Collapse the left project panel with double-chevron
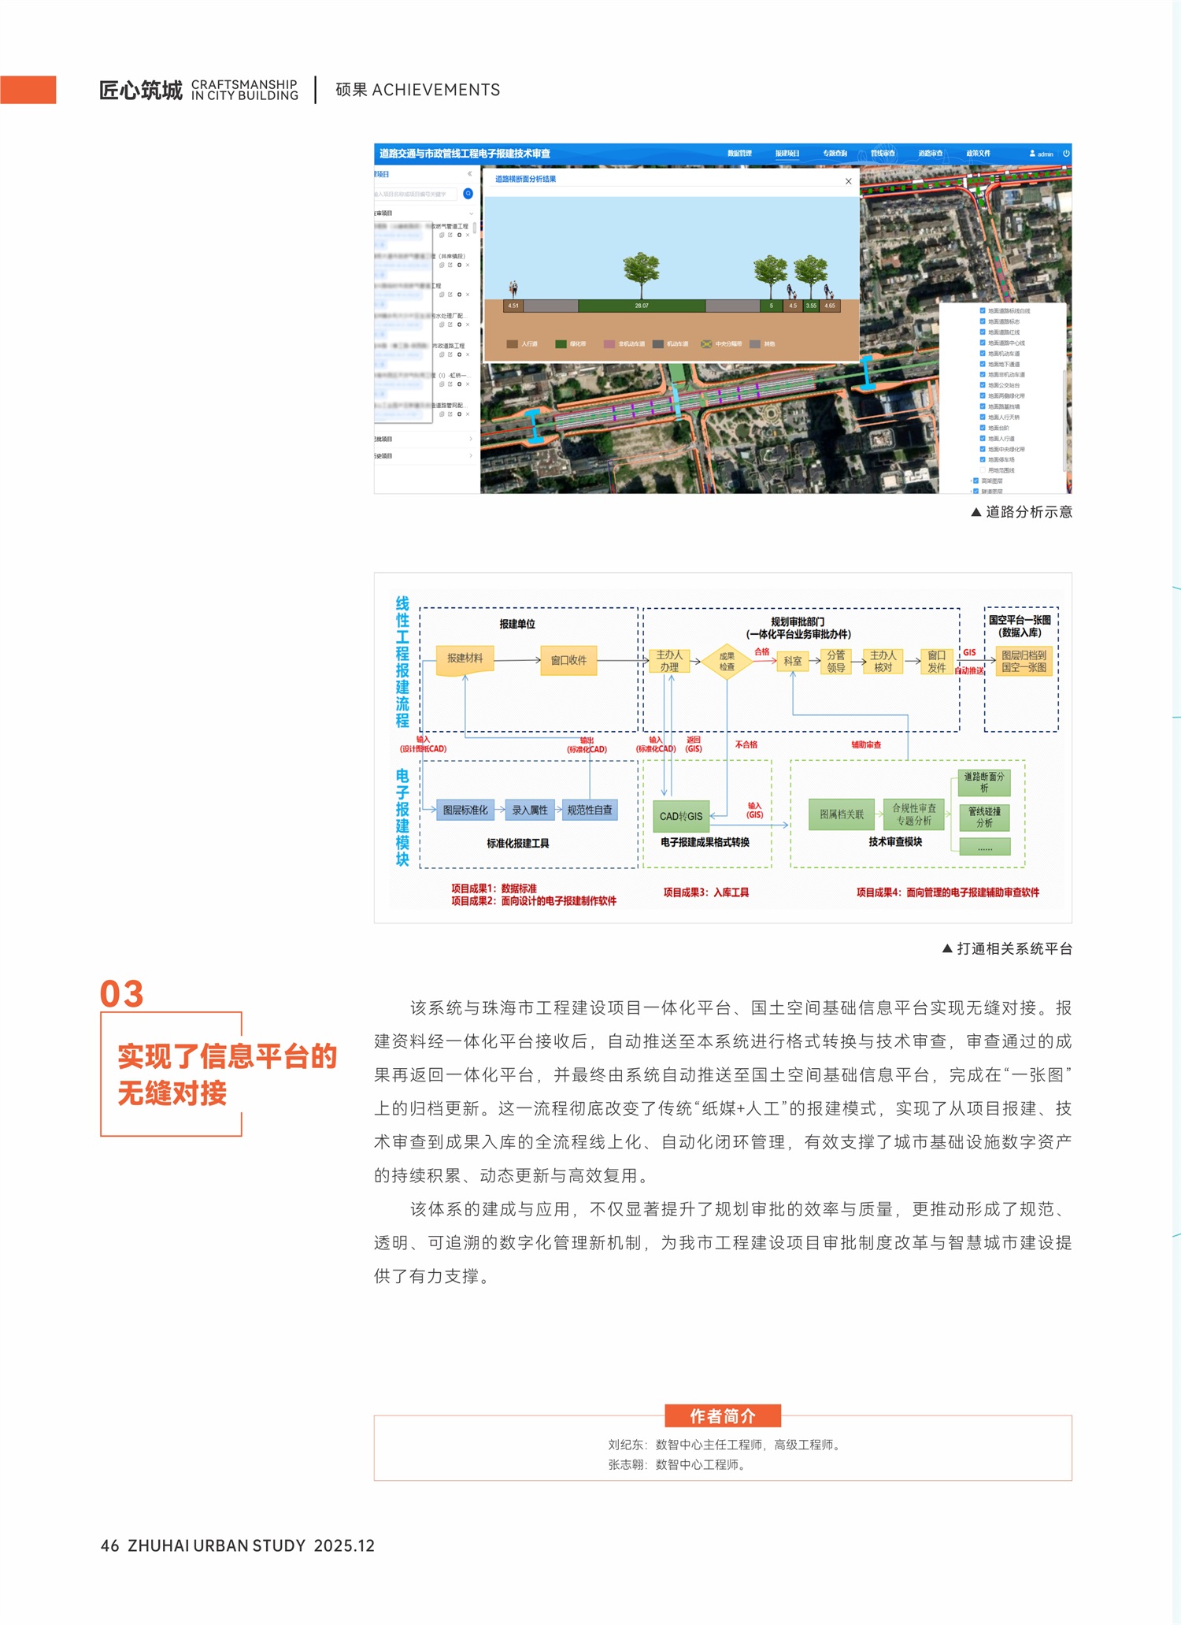This screenshot has width=1181, height=1625. click(x=470, y=174)
